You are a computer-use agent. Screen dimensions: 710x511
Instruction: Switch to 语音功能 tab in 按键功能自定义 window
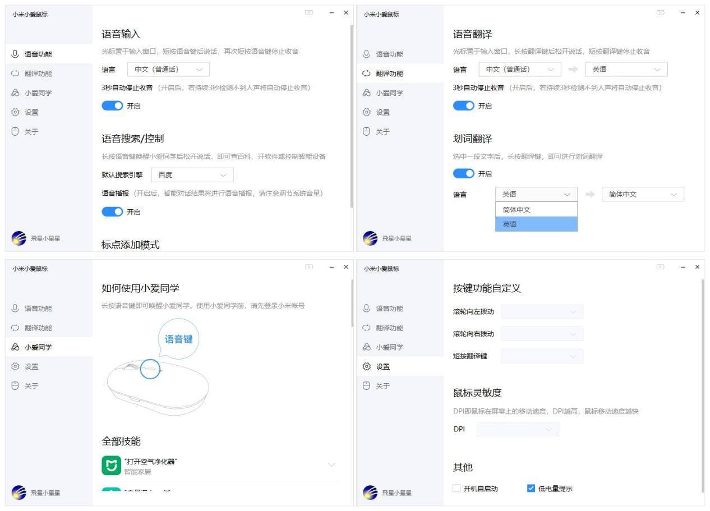[400, 309]
